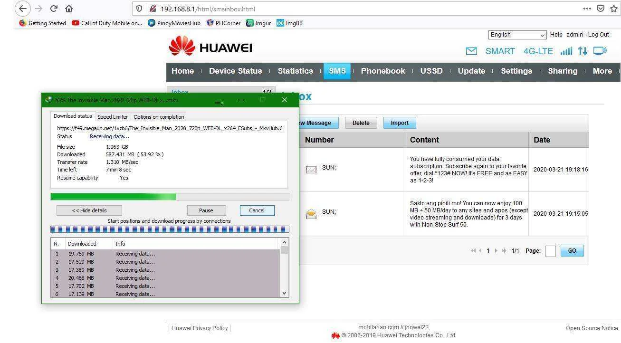Open the page actions three-dot menu
The height and width of the screenshot is (343, 621).
587,9
